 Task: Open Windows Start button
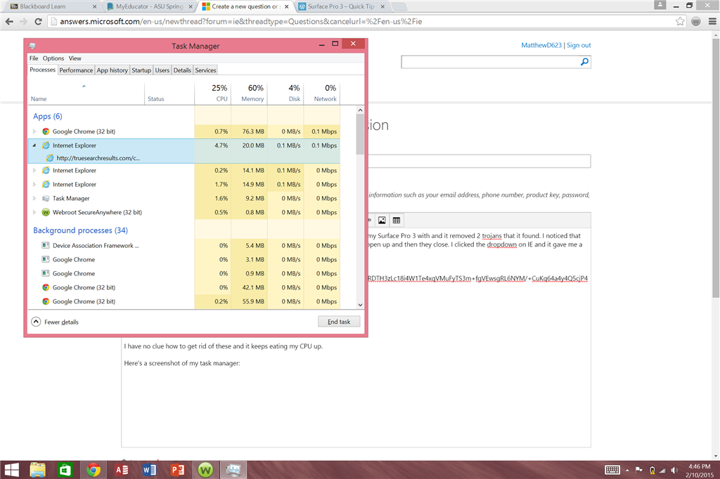coord(11,470)
